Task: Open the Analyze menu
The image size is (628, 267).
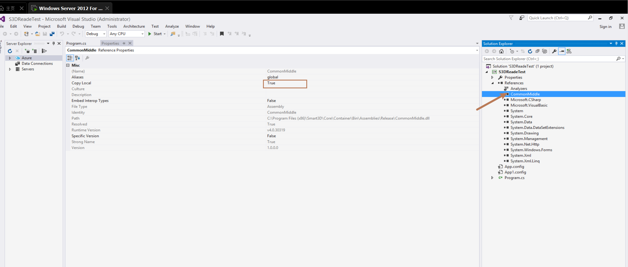Action: [x=172, y=26]
